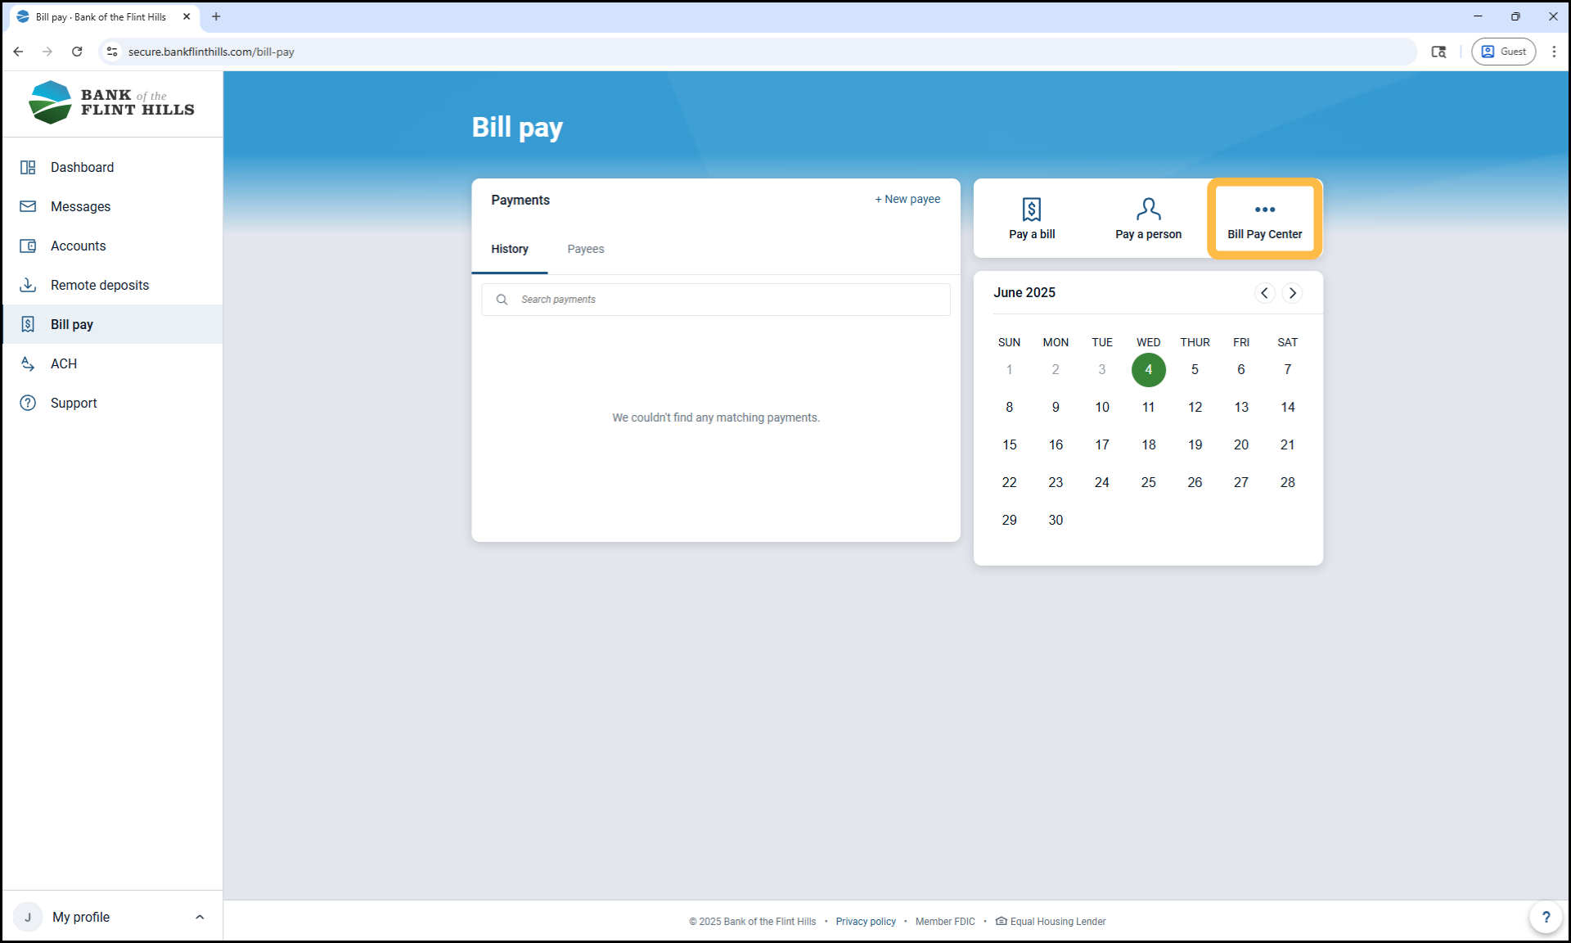The height and width of the screenshot is (943, 1571).
Task: Select the History tab
Action: tap(509, 249)
